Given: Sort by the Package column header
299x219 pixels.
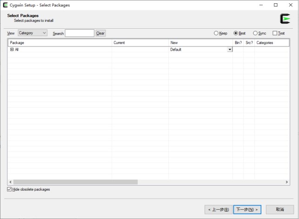Looking at the screenshot, I should point(60,43).
